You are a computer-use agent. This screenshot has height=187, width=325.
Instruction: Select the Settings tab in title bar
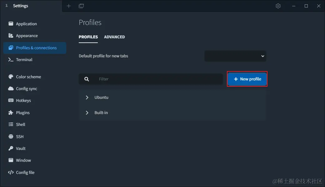31,6
